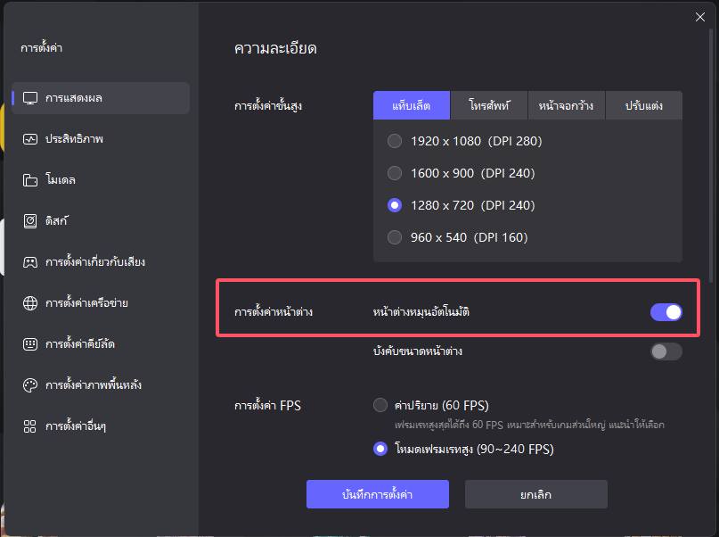Select the โมเดล folder icon
719x537 pixels.
click(x=30, y=180)
